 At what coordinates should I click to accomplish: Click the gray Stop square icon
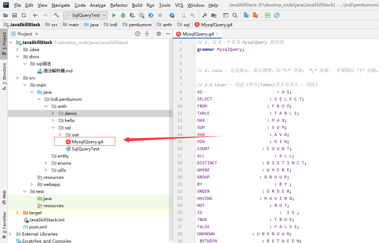click(160, 15)
